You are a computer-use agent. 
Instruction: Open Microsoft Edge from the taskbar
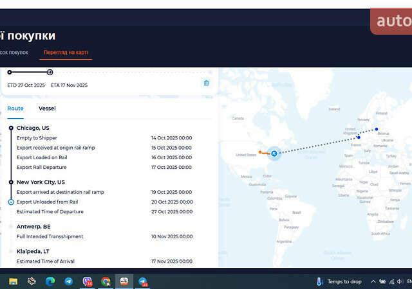pos(50,281)
